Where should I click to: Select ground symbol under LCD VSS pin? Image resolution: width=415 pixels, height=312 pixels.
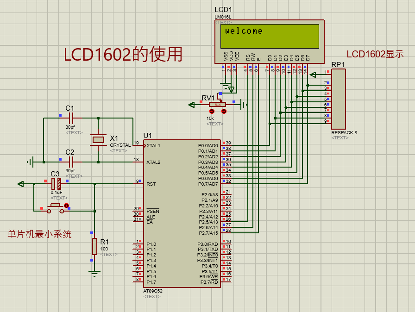coord(226,86)
